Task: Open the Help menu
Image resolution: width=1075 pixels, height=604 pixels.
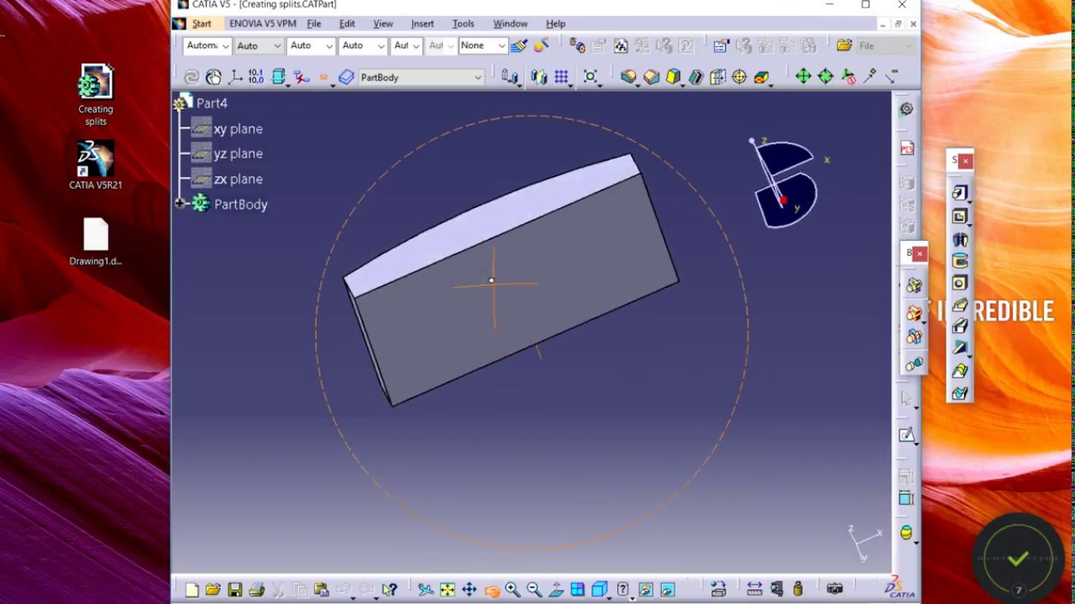Action: (x=556, y=23)
